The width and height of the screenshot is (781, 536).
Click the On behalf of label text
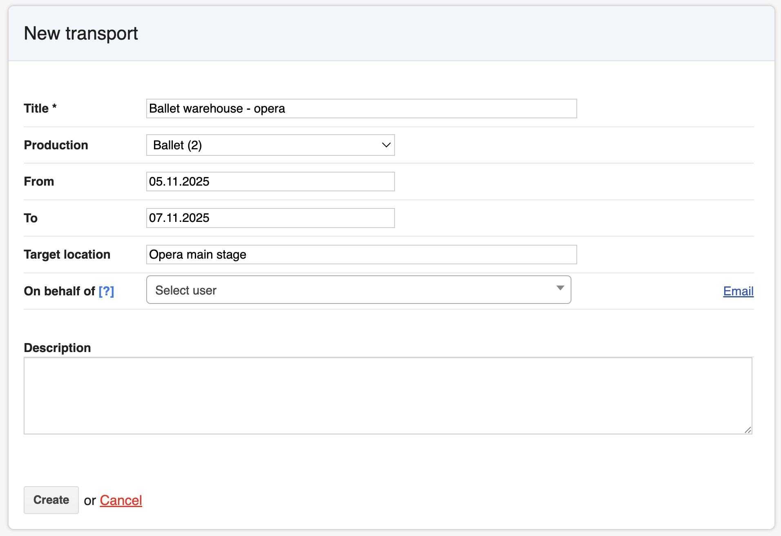[x=59, y=291]
